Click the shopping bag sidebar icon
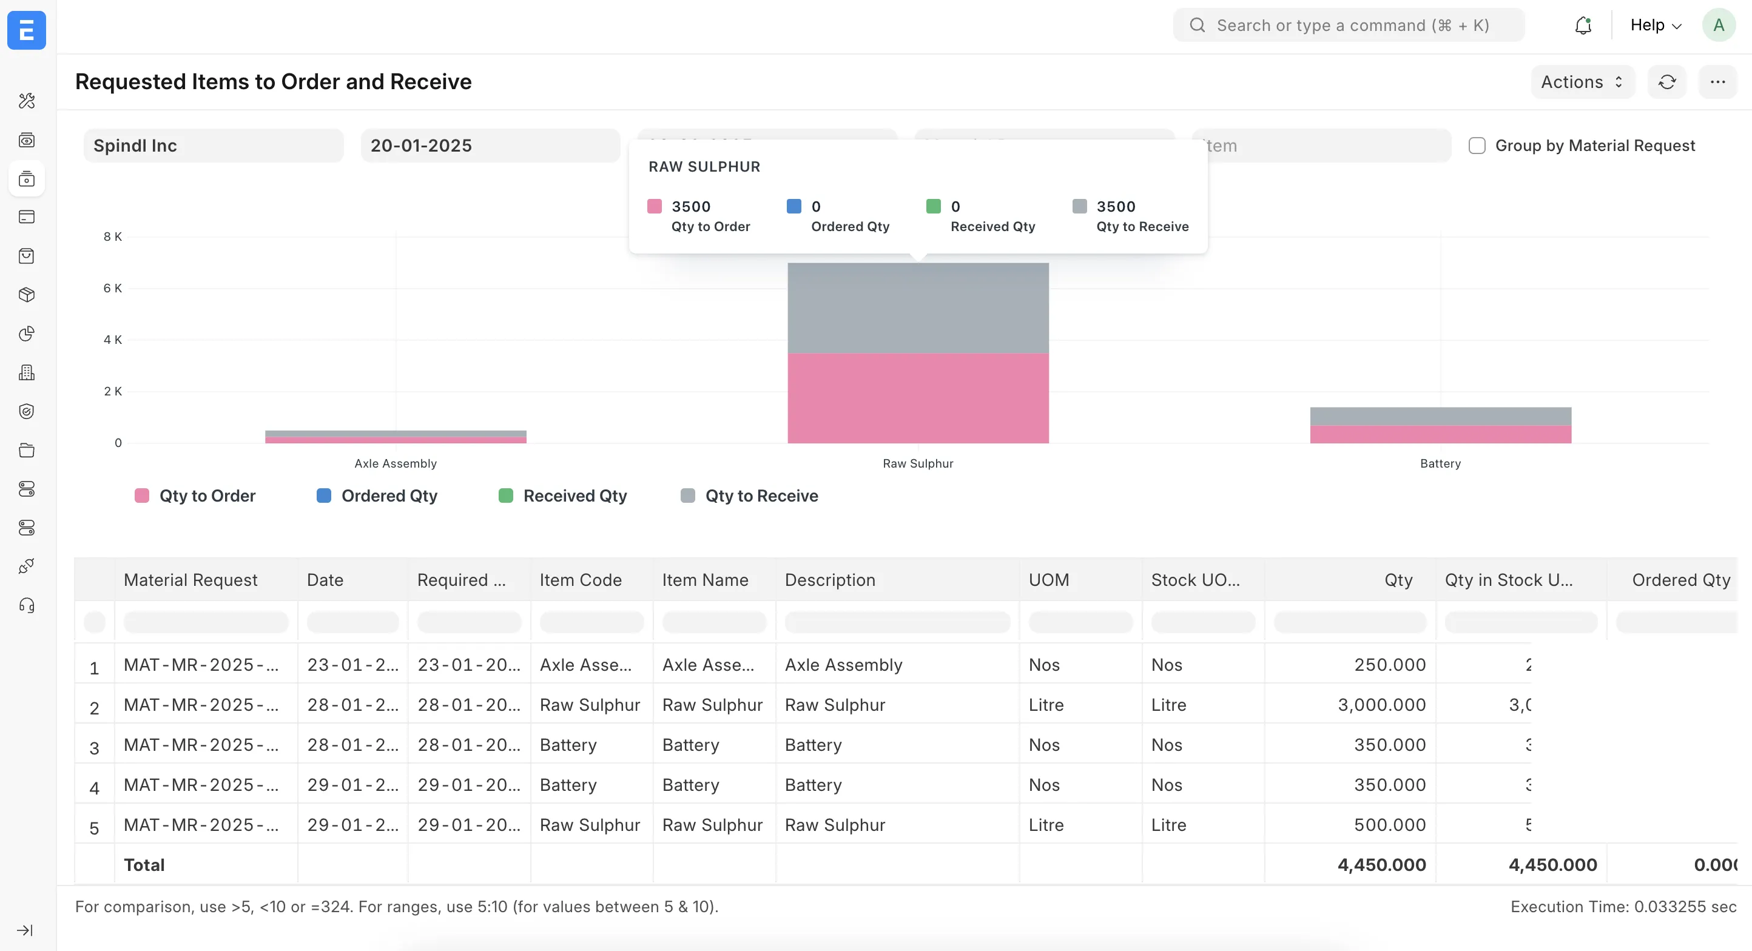Image resolution: width=1752 pixels, height=951 pixels. coord(27,257)
